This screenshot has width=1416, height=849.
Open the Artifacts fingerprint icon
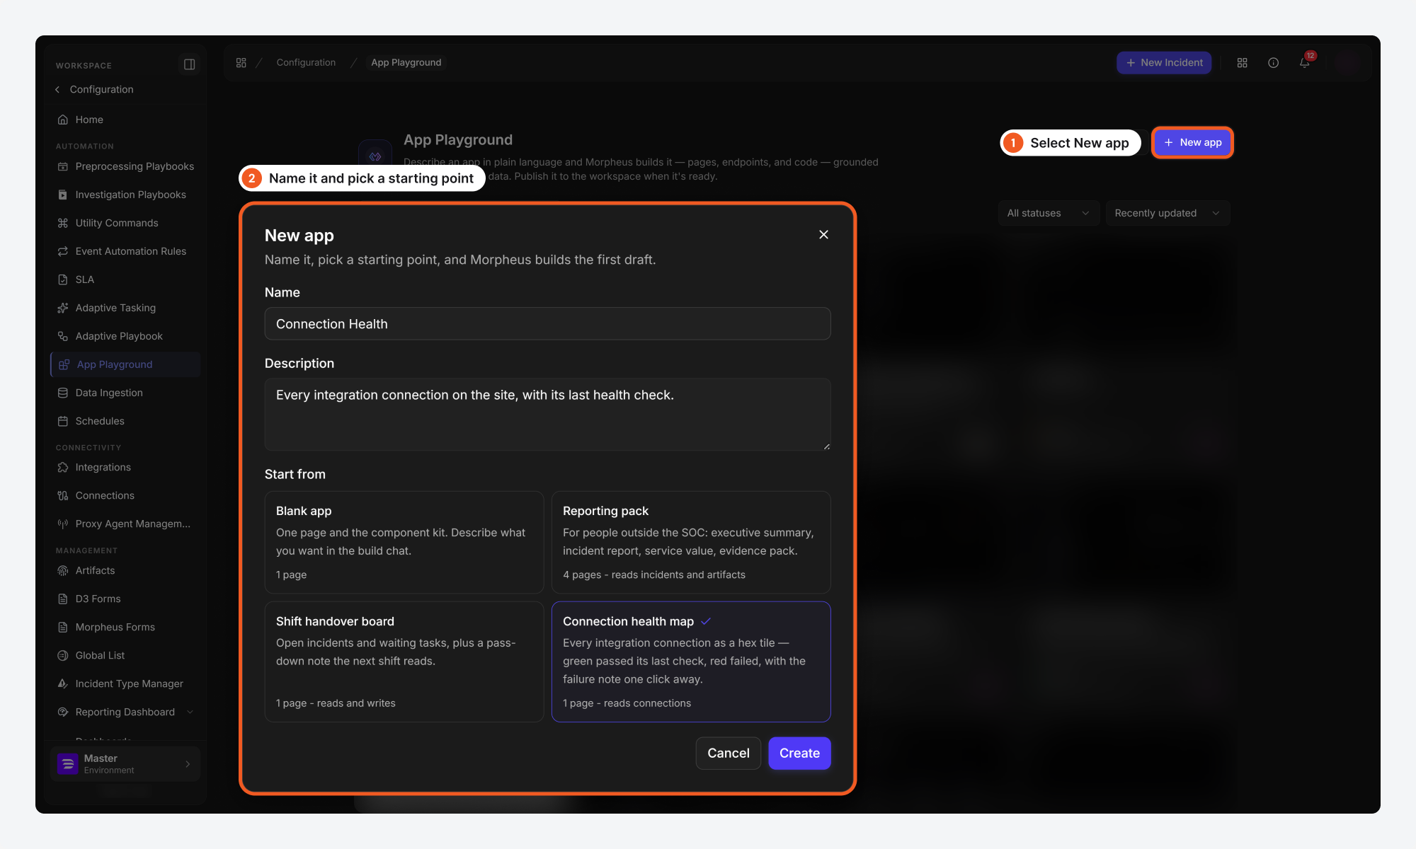click(x=63, y=570)
